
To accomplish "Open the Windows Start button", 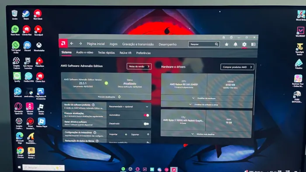I will click(19, 167).
